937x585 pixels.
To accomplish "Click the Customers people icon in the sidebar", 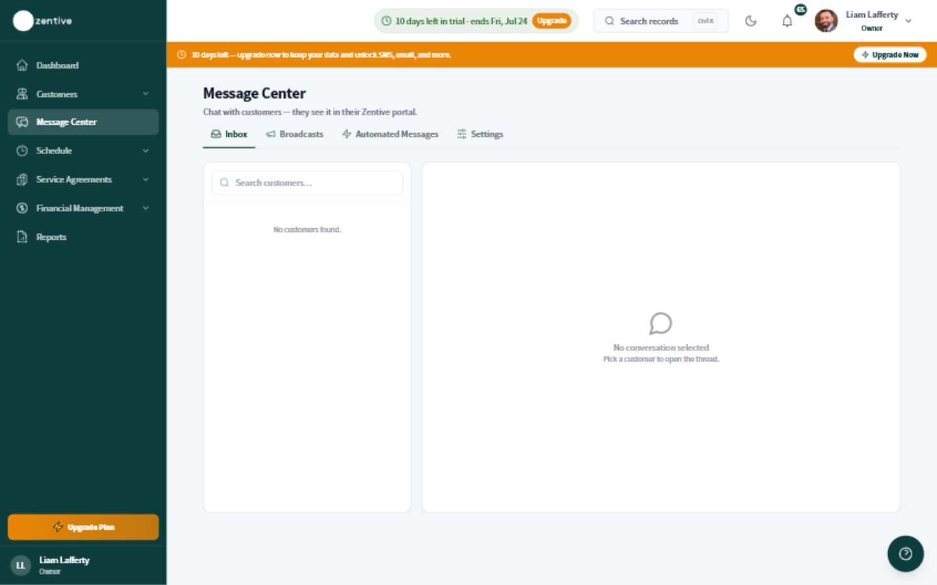I will (x=22, y=94).
